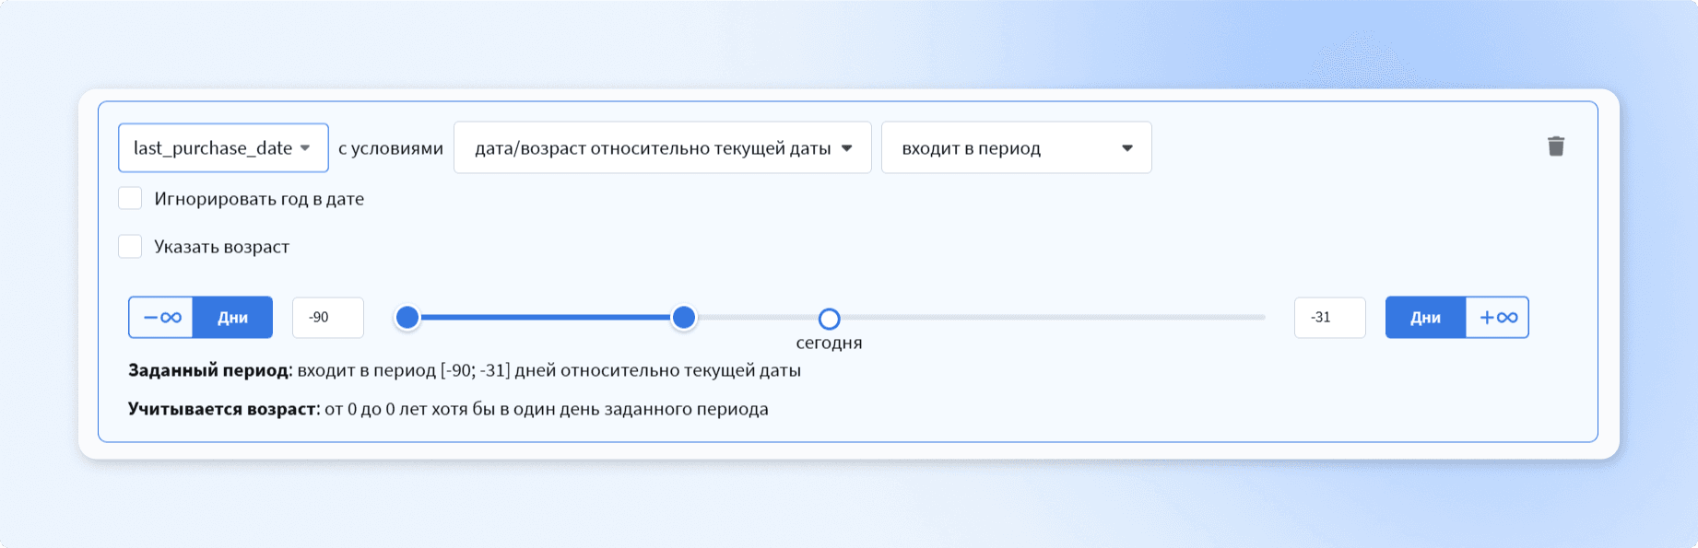The image size is (1698, 548).
Task: Expand the дата/возраст относительно текущей даты dropdown
Action: (x=662, y=147)
